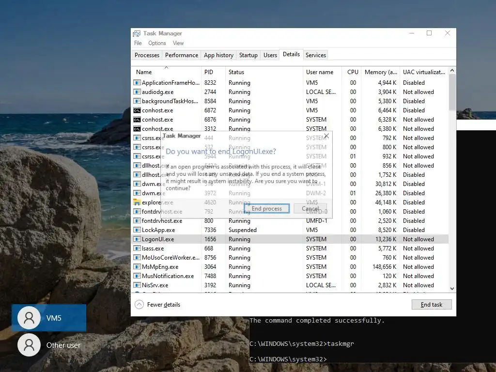The width and height of the screenshot is (496, 372).
Task: Confirm with the End process button
Action: [267, 208]
